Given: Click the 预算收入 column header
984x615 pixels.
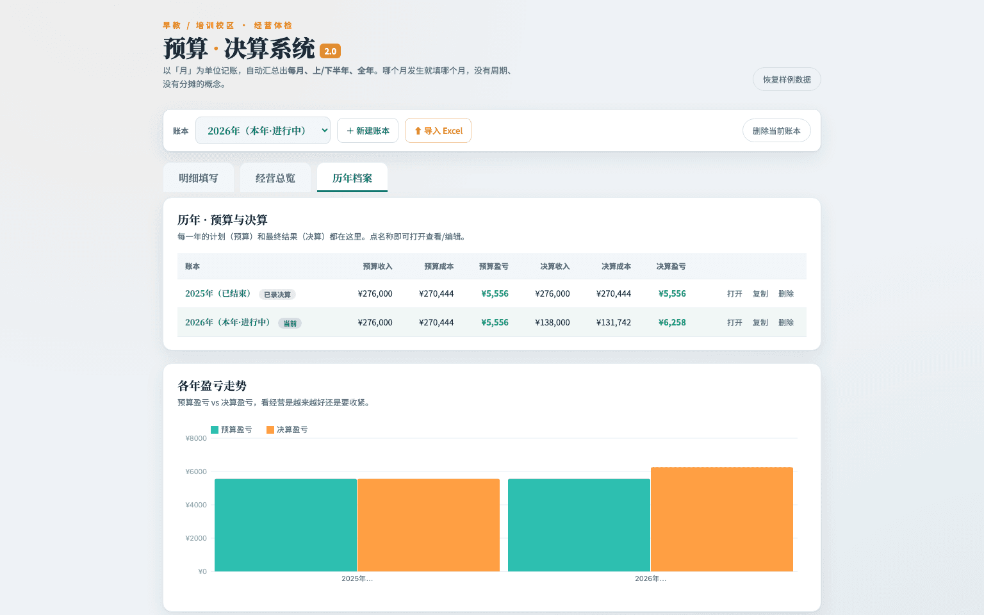Looking at the screenshot, I should click(x=378, y=266).
